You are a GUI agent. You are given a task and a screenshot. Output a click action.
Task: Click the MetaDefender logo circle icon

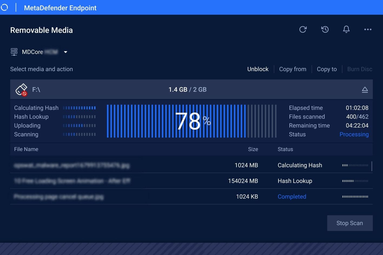tap(4, 7)
